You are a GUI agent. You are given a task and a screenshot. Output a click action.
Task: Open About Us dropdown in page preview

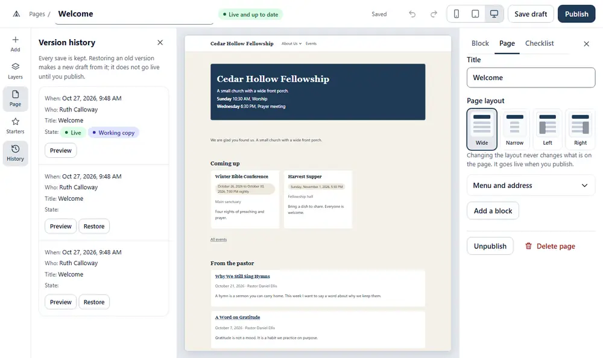(291, 43)
